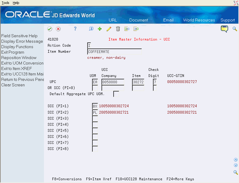Screen dimensions: 239x183
Task: Choose Exit Program
Action: [13, 52]
